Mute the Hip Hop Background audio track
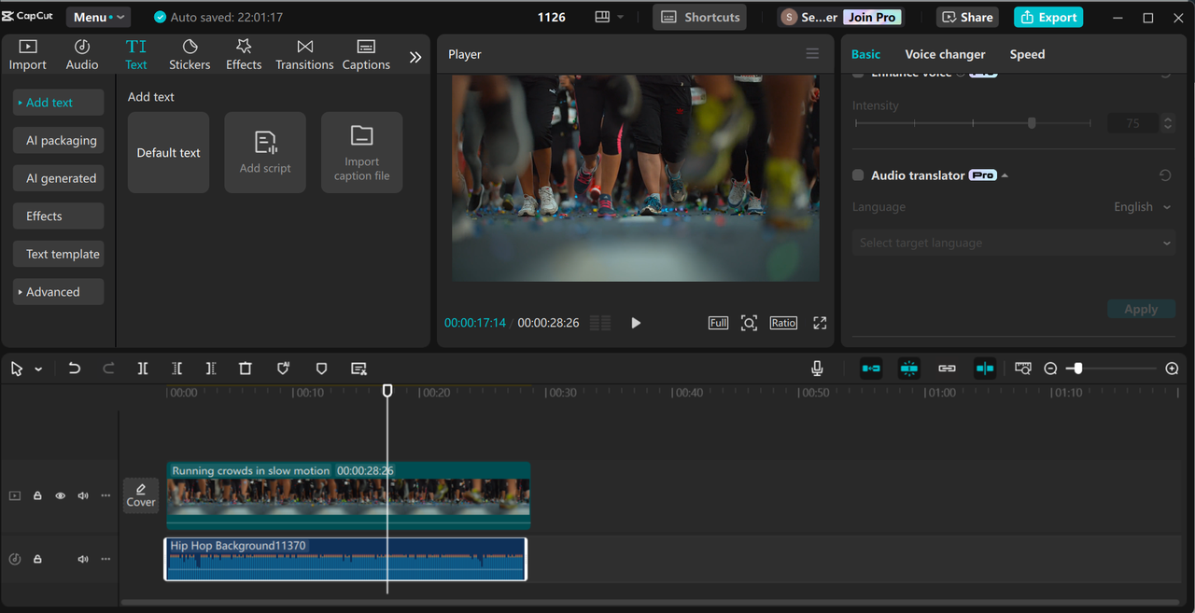This screenshot has height=613, width=1195. pos(83,559)
